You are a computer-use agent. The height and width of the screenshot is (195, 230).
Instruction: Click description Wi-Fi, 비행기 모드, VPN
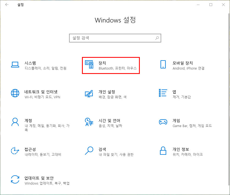pos(42,97)
